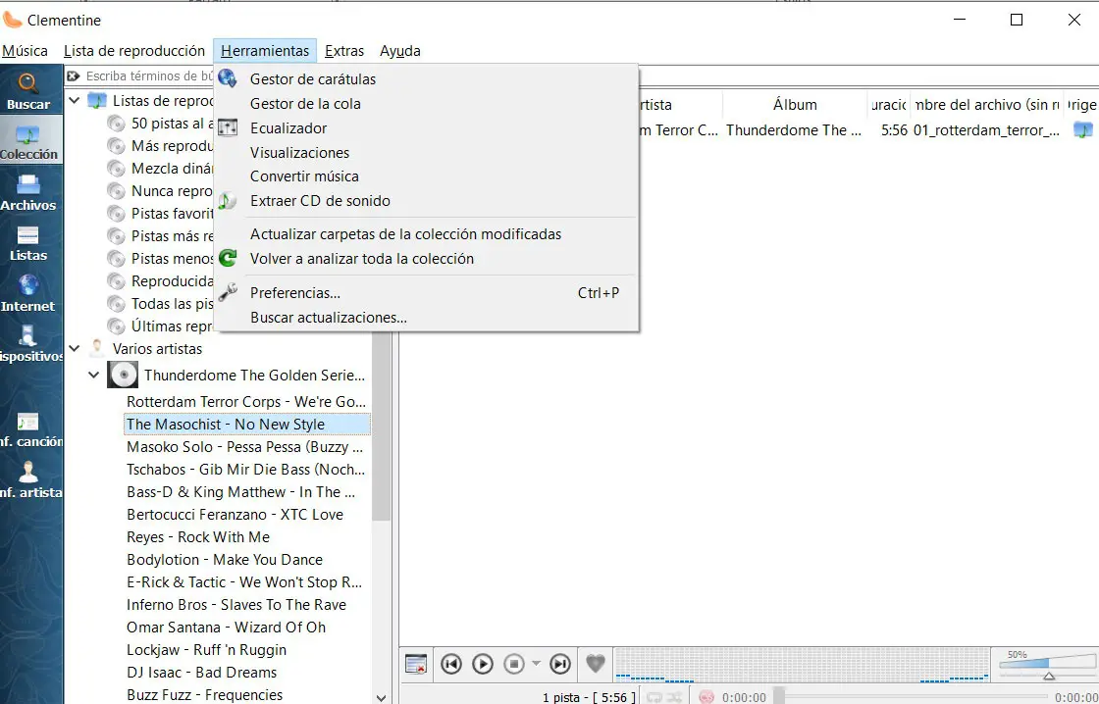This screenshot has width=1099, height=704.
Task: Select the Colección sidebar tab
Action: click(28, 142)
